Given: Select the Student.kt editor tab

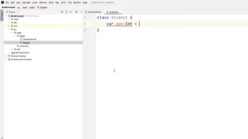Looking at the screenshot, I should click(x=114, y=12).
